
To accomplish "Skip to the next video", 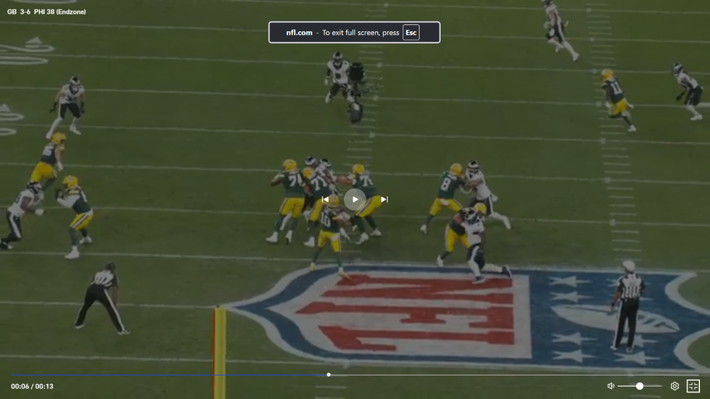I will (384, 199).
